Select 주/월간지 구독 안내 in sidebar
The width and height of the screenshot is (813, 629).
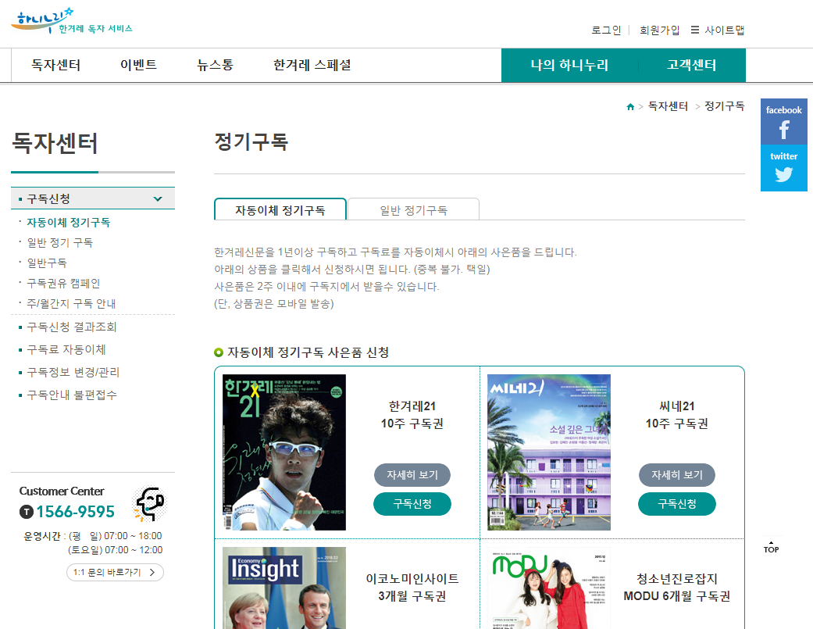71,303
